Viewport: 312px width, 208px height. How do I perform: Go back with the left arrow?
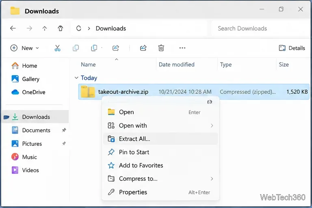coord(13,28)
